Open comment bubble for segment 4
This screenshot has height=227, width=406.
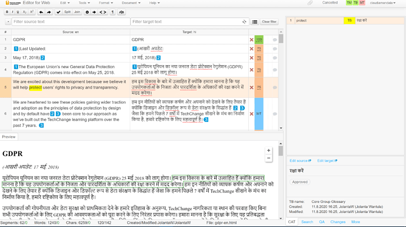275,70
